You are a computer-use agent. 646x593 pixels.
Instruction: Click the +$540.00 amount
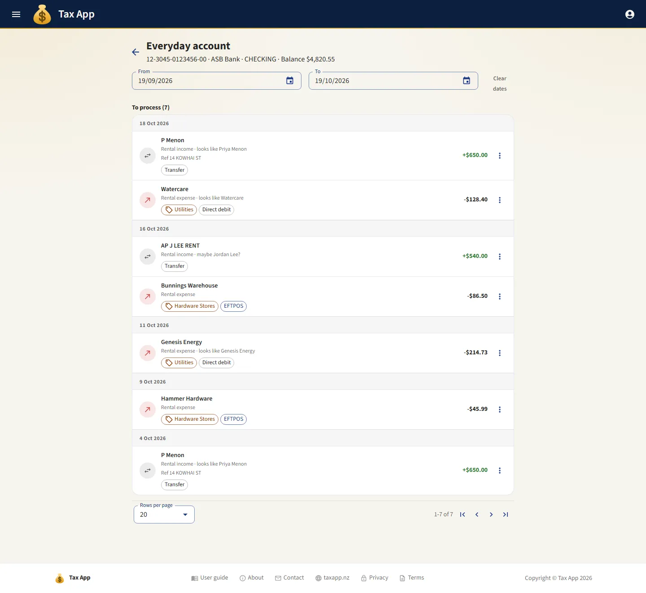pyautogui.click(x=475, y=256)
